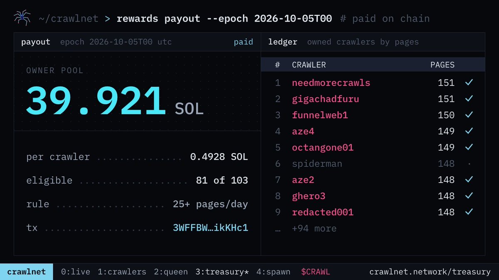Screen dimensions: 499x280
Task: Sort by the CRAWLER column header
Action: pyautogui.click(x=309, y=65)
